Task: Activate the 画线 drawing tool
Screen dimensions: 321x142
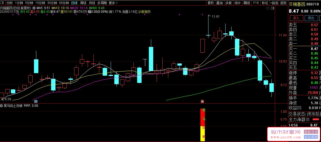Action: 247,3
